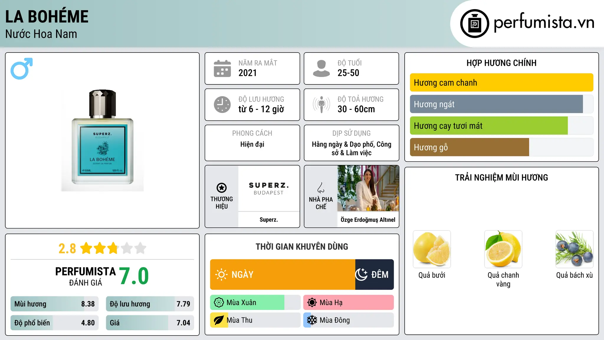Select the ĐỘ TOẢ HƯƠNG label
The height and width of the screenshot is (340, 604).
360,99
